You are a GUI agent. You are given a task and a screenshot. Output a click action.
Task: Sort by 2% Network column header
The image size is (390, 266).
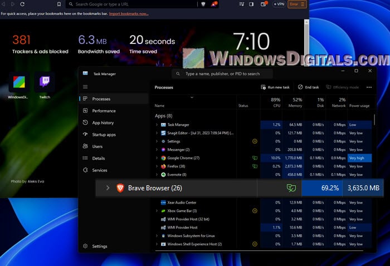coord(337,102)
